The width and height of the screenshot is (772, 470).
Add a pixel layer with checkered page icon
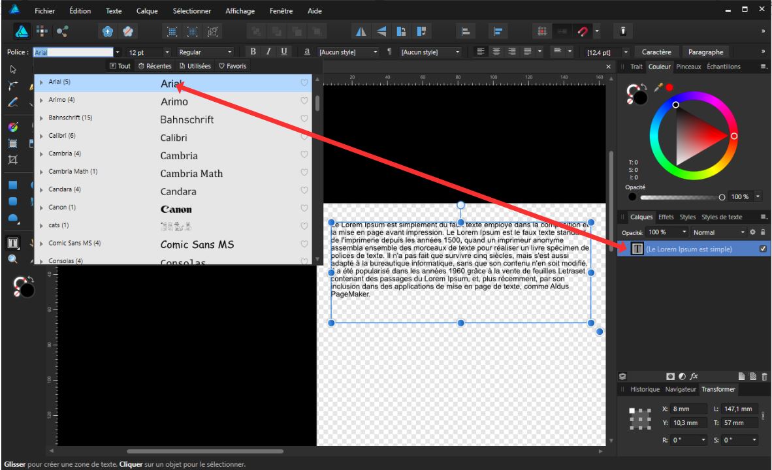coord(753,377)
